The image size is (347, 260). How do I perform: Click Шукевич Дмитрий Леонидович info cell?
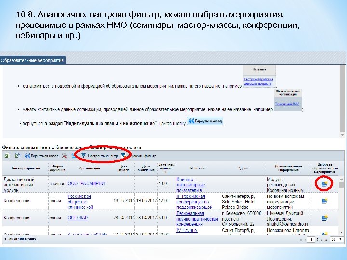[288, 219]
